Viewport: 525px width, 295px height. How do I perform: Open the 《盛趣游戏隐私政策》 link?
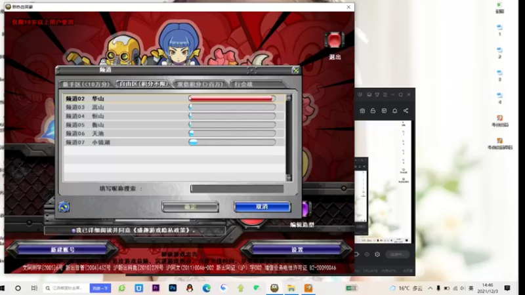(162, 230)
